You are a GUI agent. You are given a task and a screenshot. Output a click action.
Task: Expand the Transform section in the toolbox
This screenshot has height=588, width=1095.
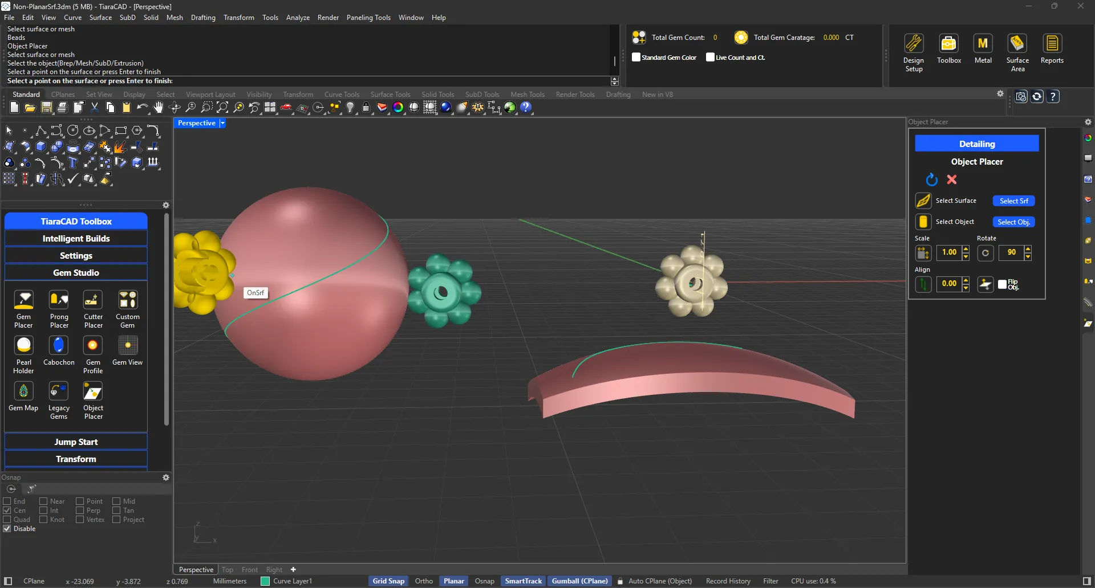[76, 459]
